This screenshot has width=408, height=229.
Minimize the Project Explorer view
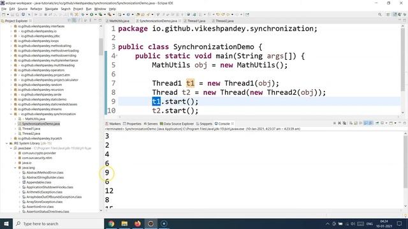pos(95,20)
